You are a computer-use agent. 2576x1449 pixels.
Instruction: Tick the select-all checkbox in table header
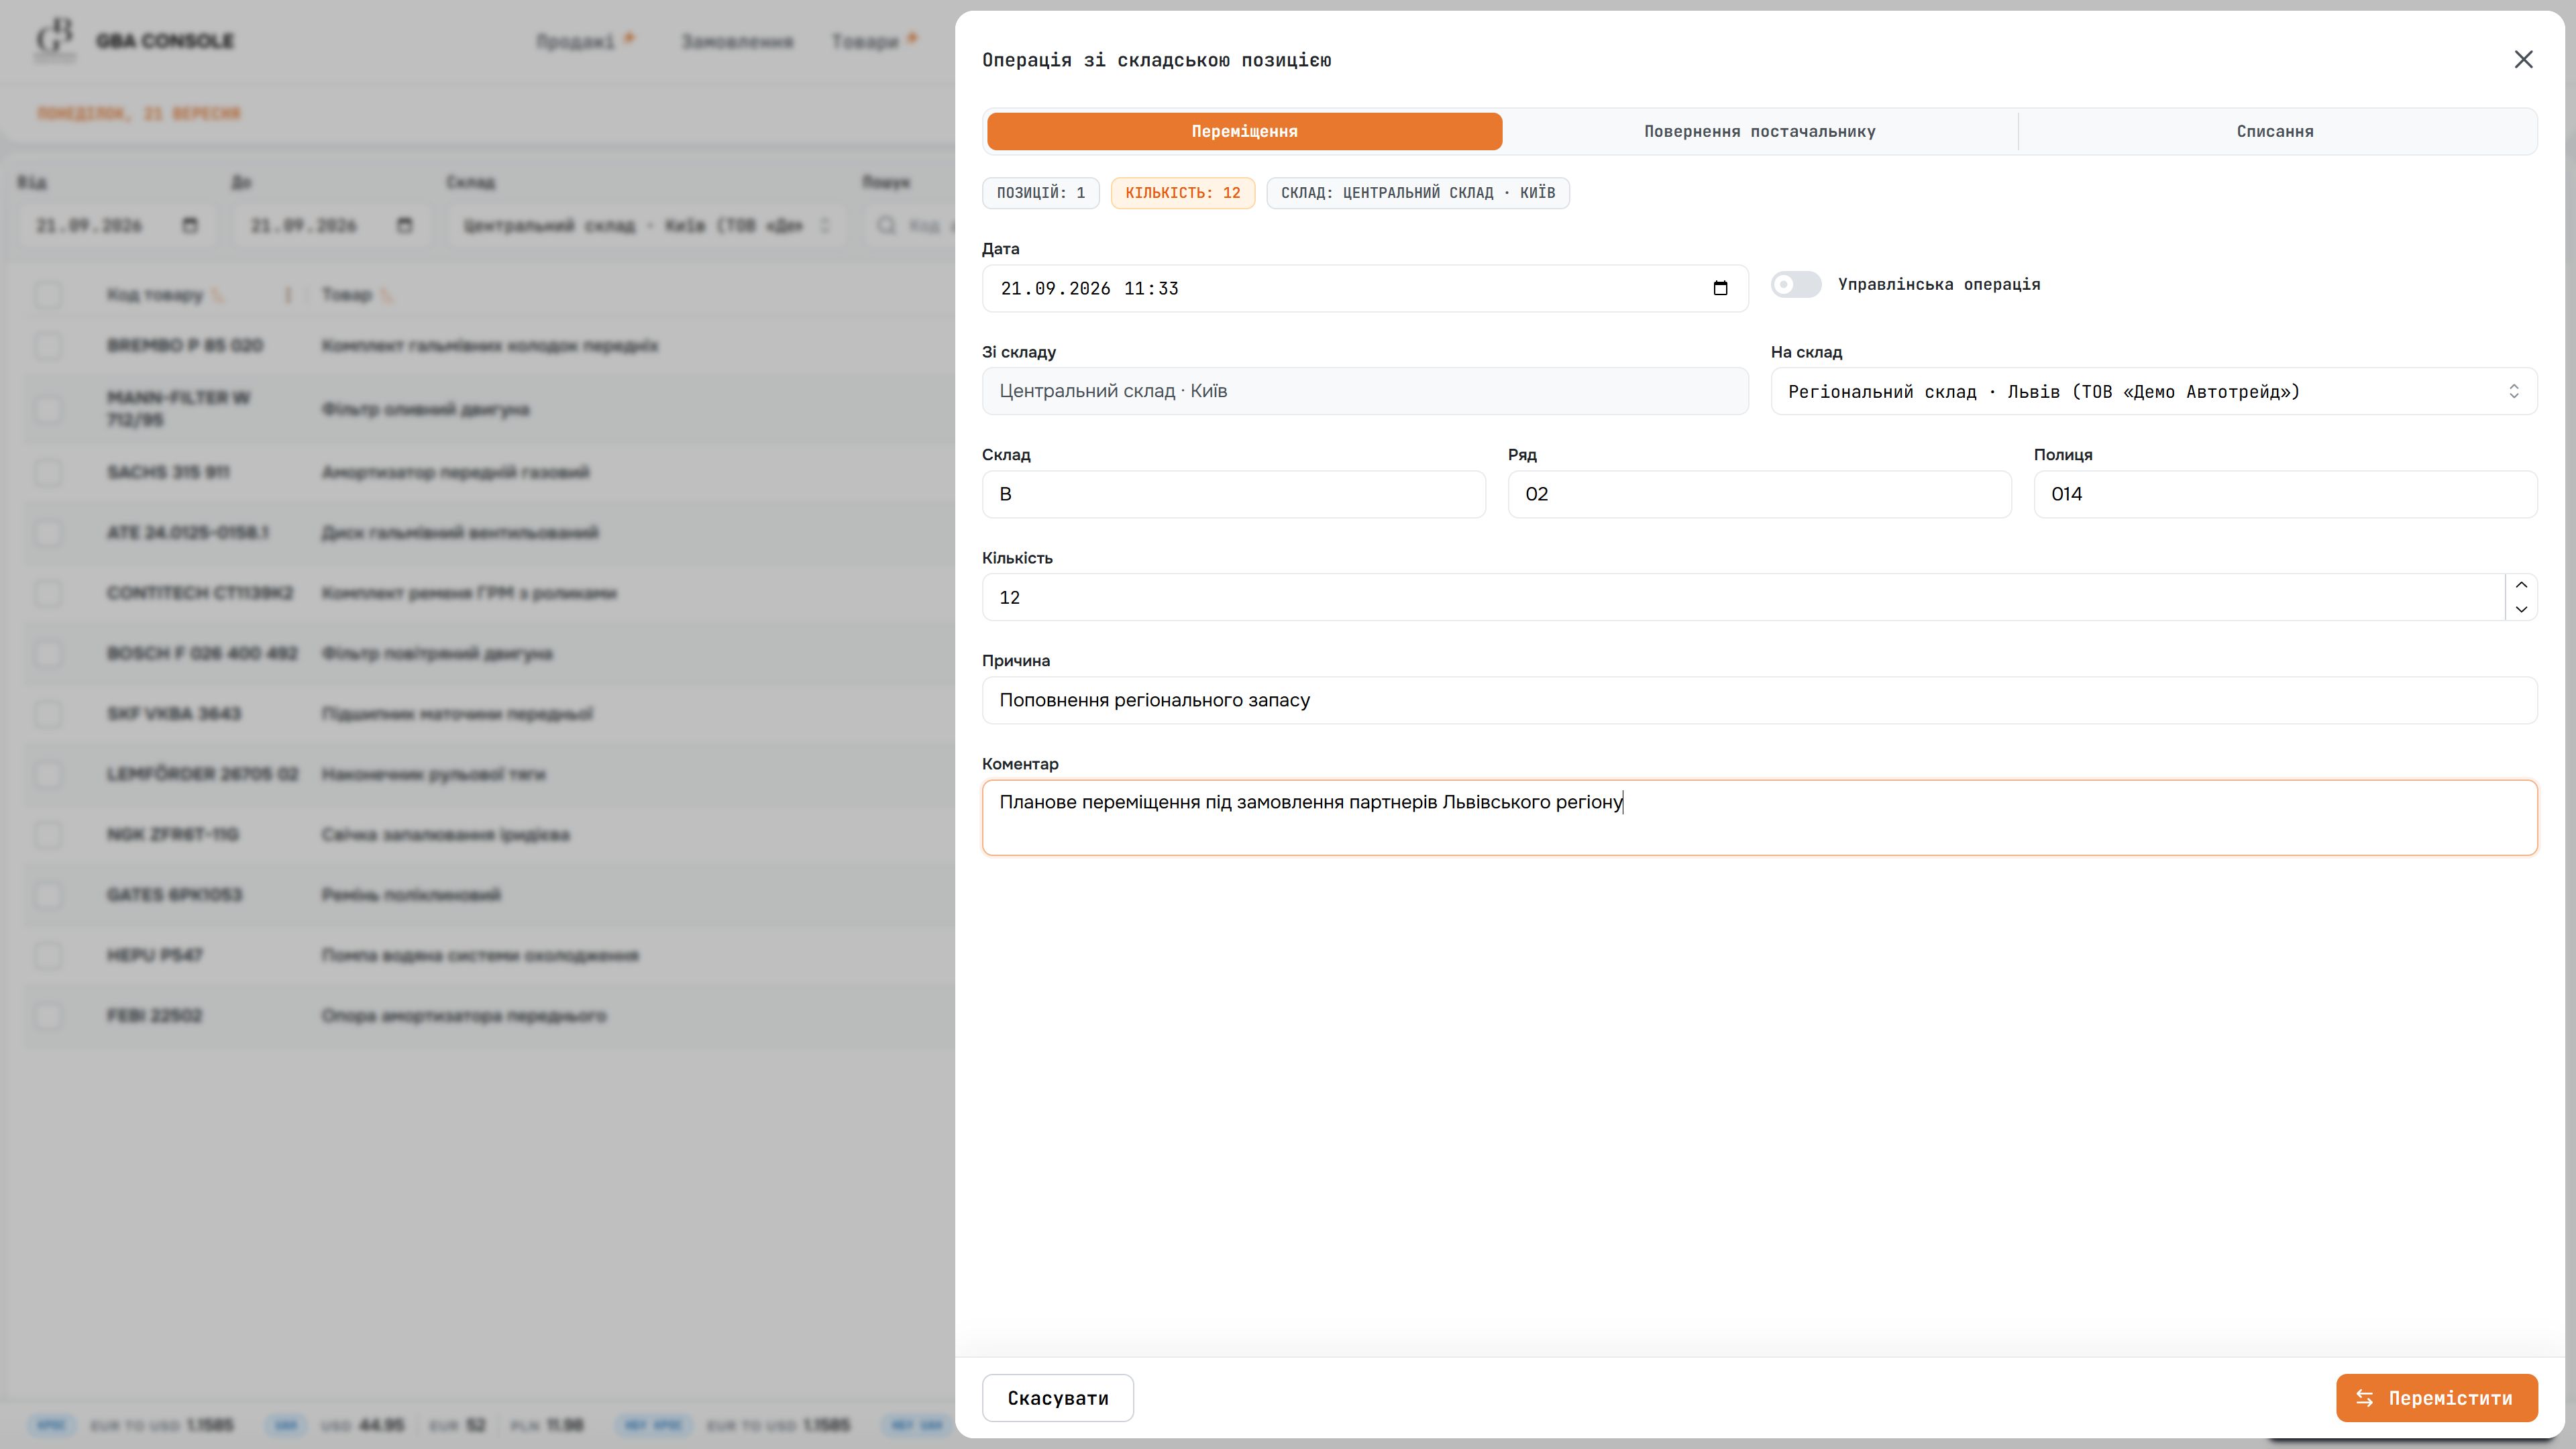click(47, 295)
